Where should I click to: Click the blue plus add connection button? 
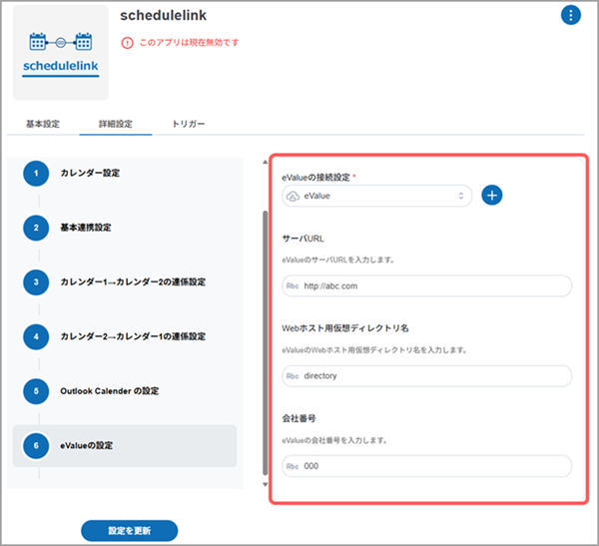[x=491, y=196]
